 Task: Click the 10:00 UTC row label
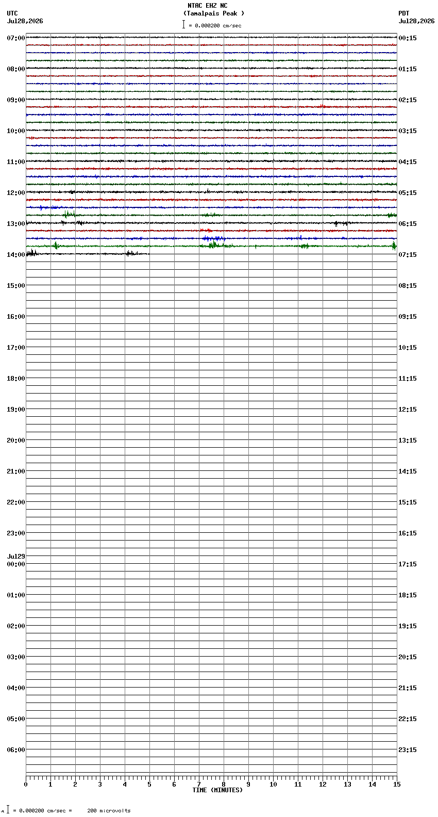coord(16,131)
